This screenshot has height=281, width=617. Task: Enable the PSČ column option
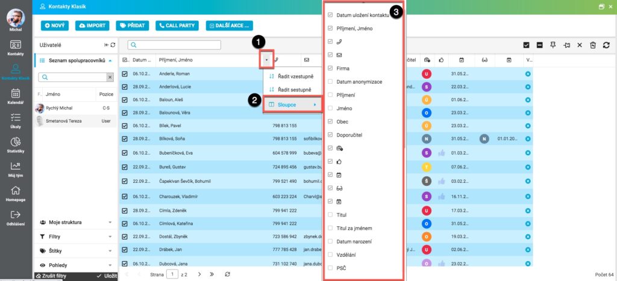coord(330,268)
